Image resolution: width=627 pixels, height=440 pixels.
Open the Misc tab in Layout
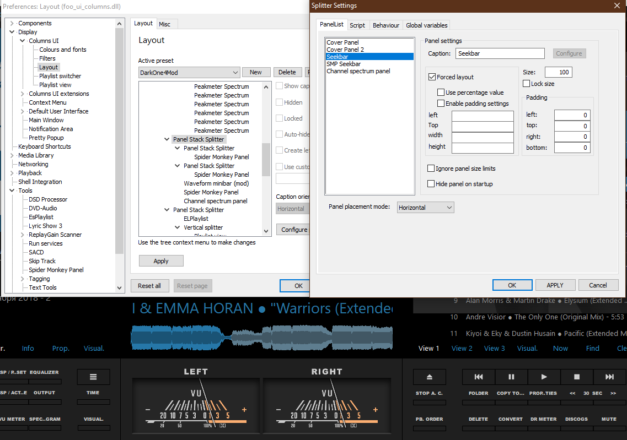(164, 24)
